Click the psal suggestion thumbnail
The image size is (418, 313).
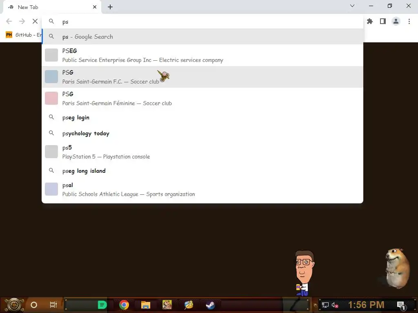click(51, 189)
